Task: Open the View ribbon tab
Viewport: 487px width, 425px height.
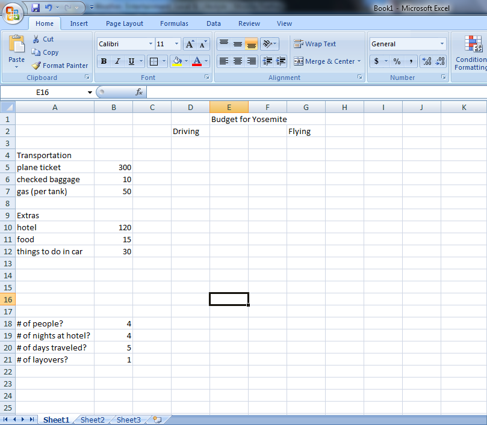Action: [285, 23]
